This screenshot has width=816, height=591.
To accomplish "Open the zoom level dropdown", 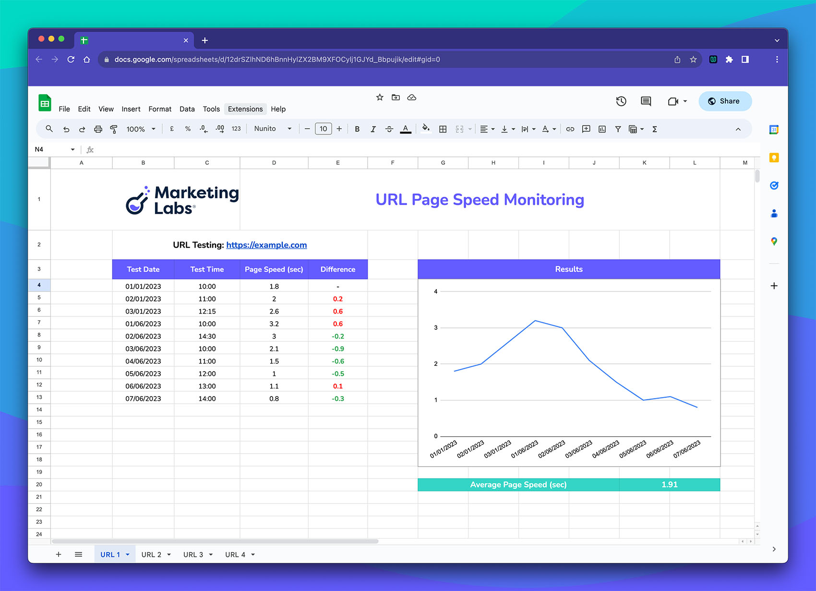I will pyautogui.click(x=141, y=129).
